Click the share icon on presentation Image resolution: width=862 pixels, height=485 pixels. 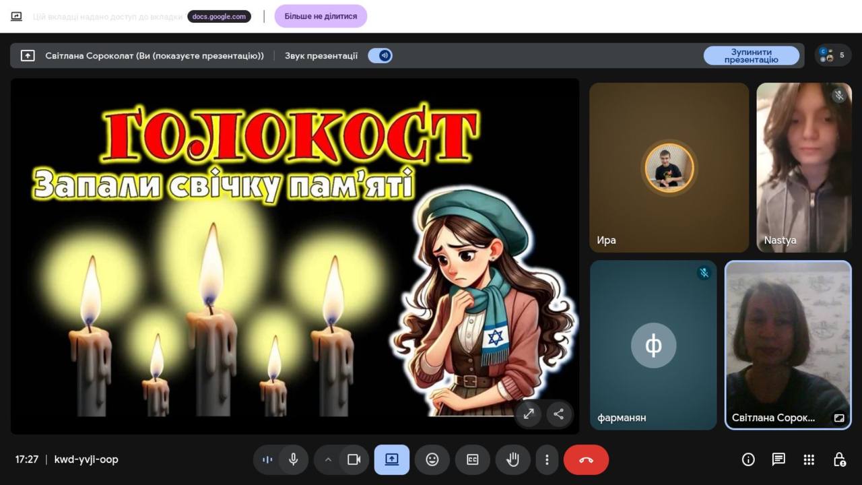point(558,414)
